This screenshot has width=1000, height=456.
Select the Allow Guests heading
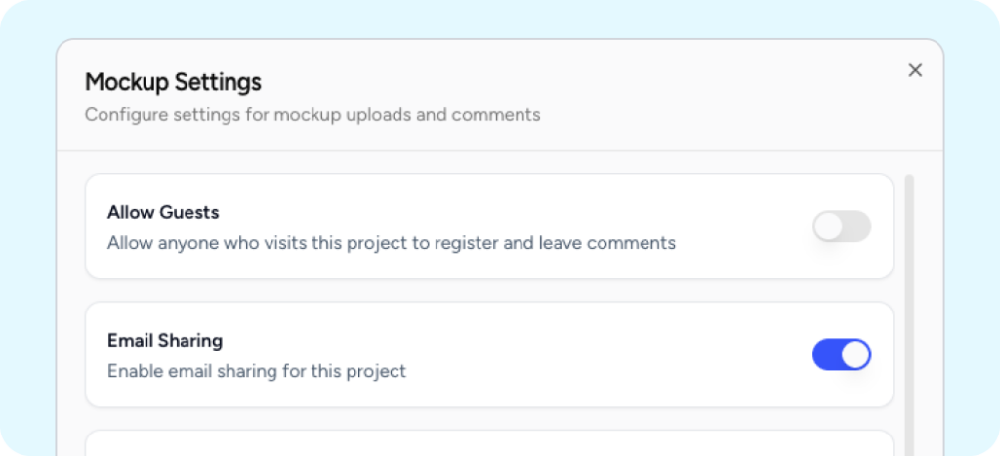coord(163,212)
